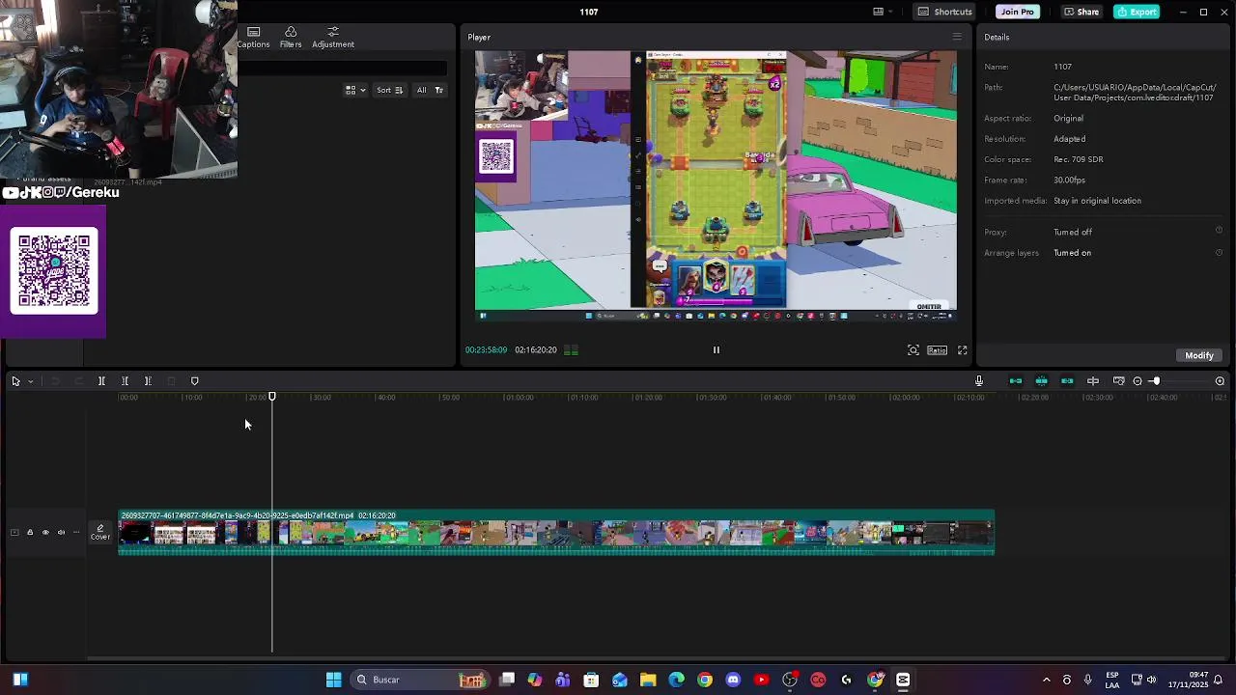Export the project
The width and height of the screenshot is (1236, 695).
coord(1137,12)
